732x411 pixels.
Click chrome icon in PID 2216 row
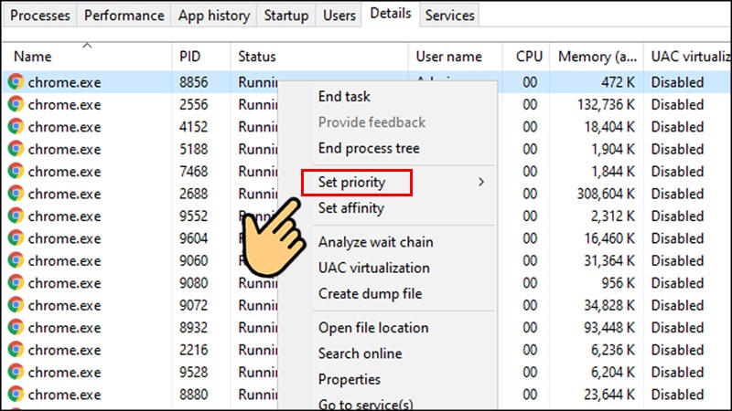pyautogui.click(x=16, y=350)
